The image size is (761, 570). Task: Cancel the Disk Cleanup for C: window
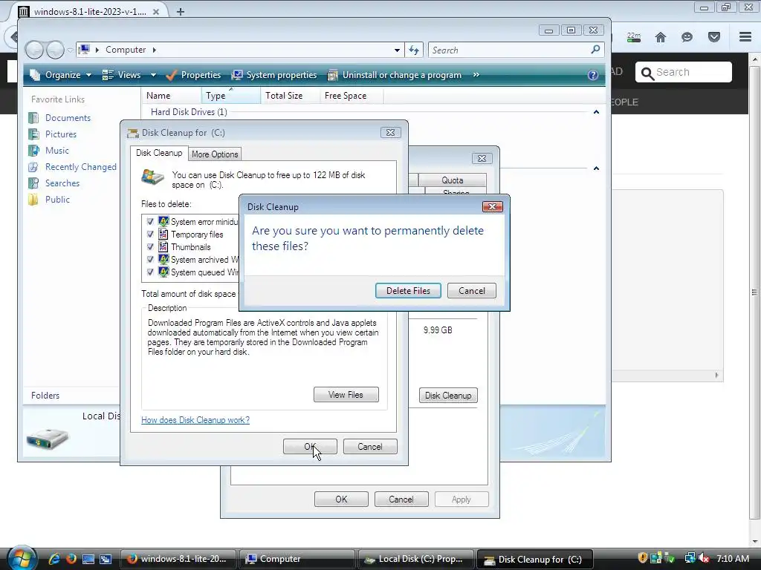(370, 446)
